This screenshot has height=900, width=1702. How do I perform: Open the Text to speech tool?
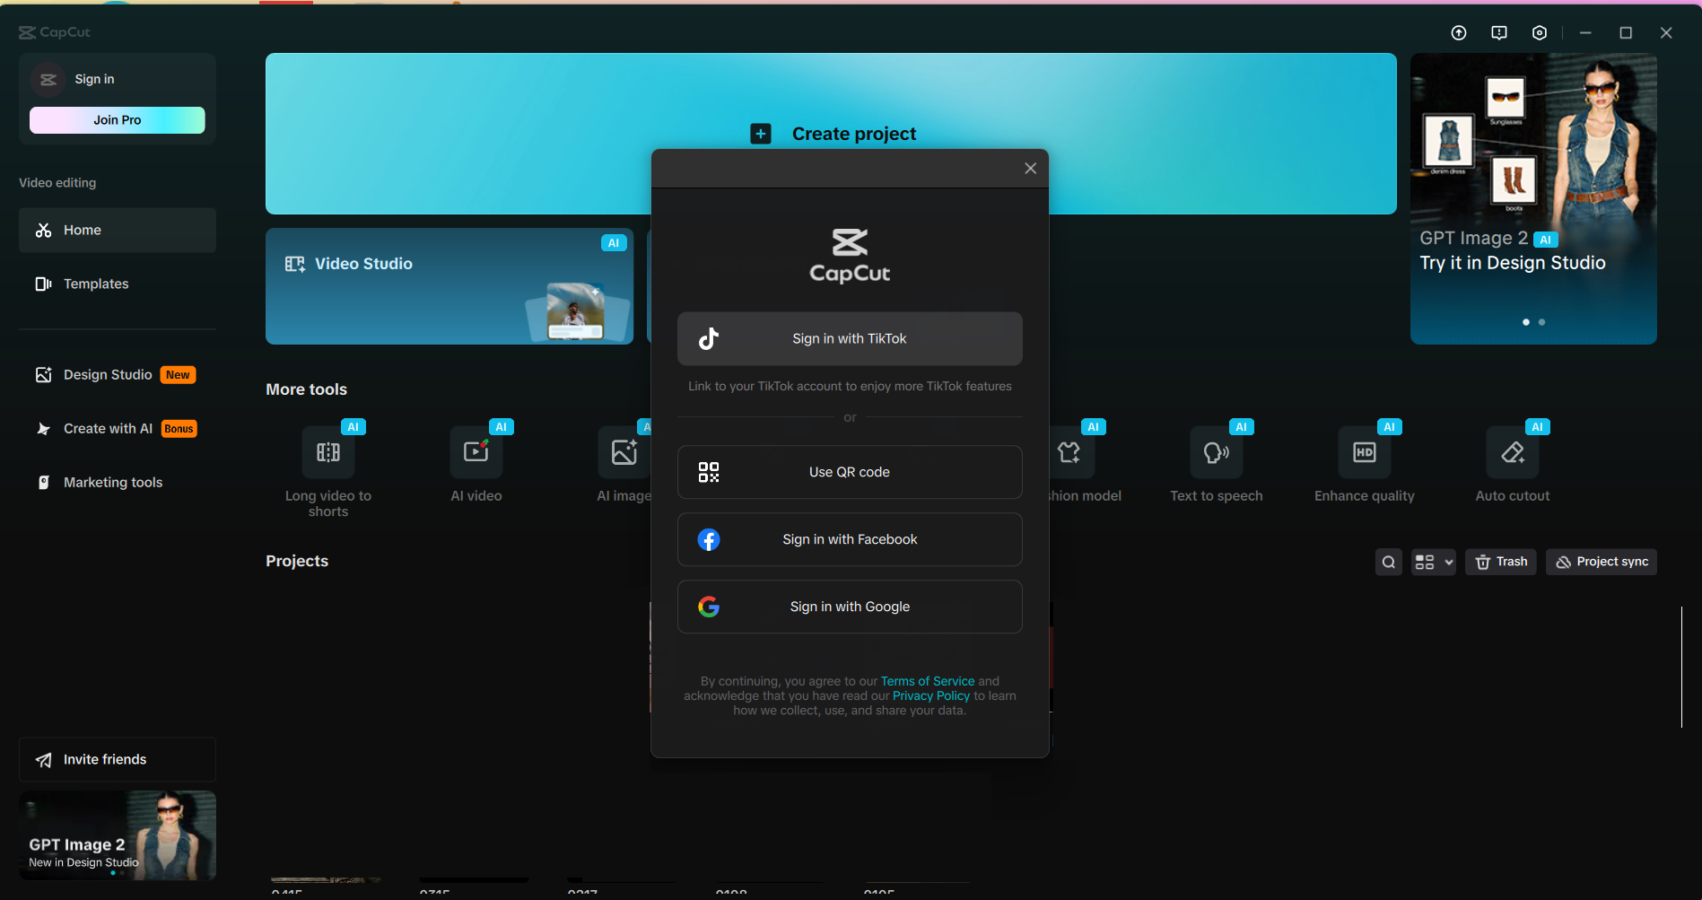[x=1217, y=452]
